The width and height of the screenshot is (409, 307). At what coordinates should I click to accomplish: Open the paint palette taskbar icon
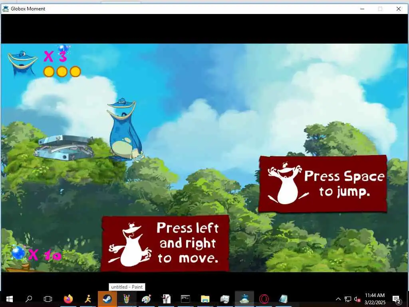click(x=146, y=299)
